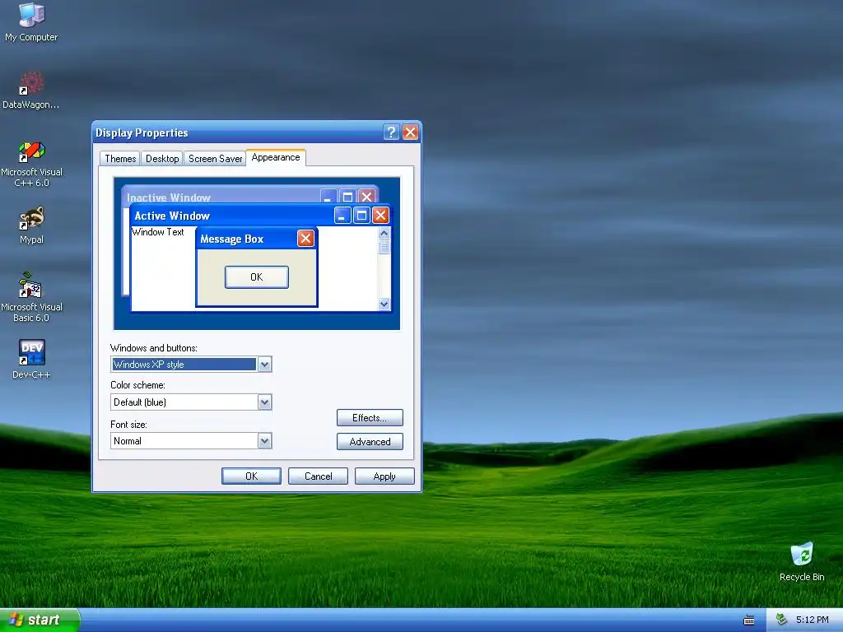Click the Help question mark button in Display Properties
Viewport: 843px width, 632px height.
[391, 132]
